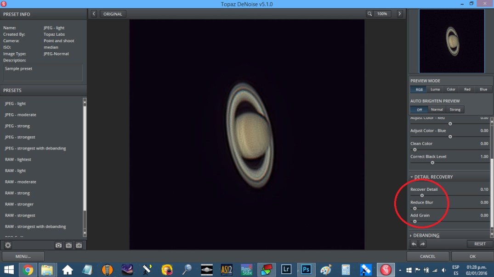The height and width of the screenshot is (277, 494).
Task: Open Photoshop from the taskbar
Action: (306, 269)
